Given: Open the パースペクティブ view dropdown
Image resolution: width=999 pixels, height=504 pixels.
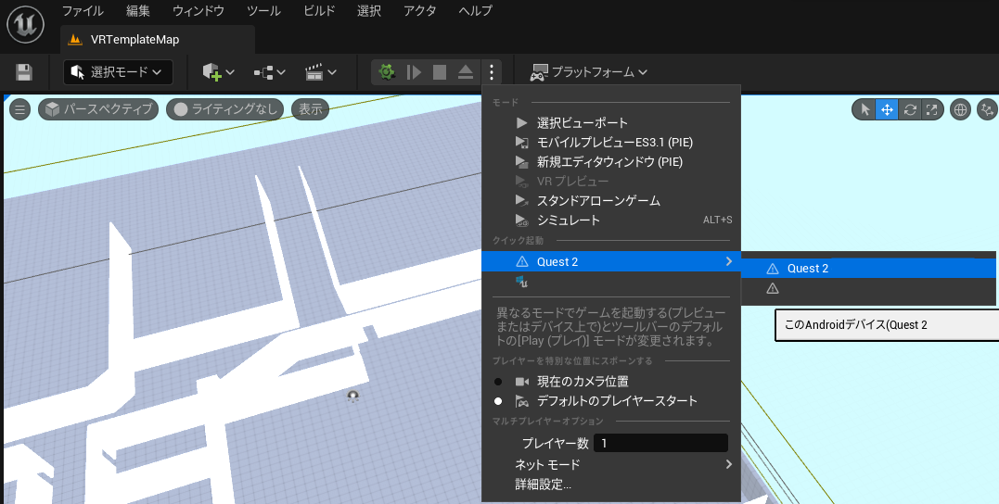Looking at the screenshot, I should click(98, 109).
